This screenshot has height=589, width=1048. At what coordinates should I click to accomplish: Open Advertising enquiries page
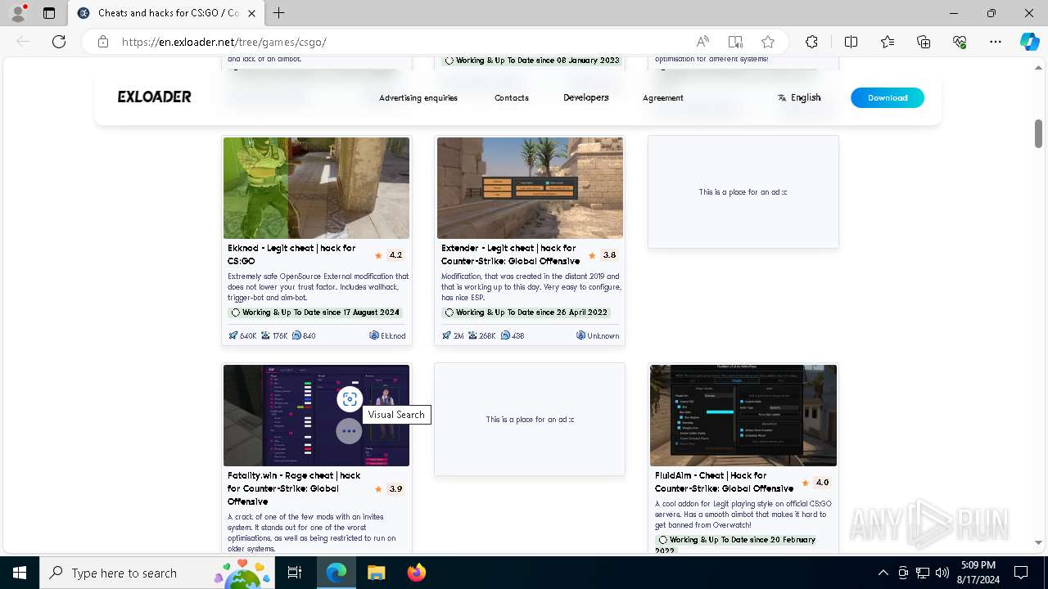(418, 97)
